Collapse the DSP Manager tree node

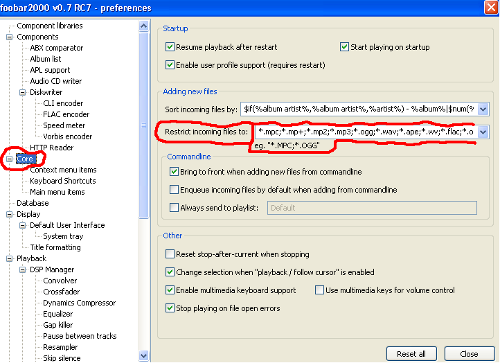[x=23, y=269]
